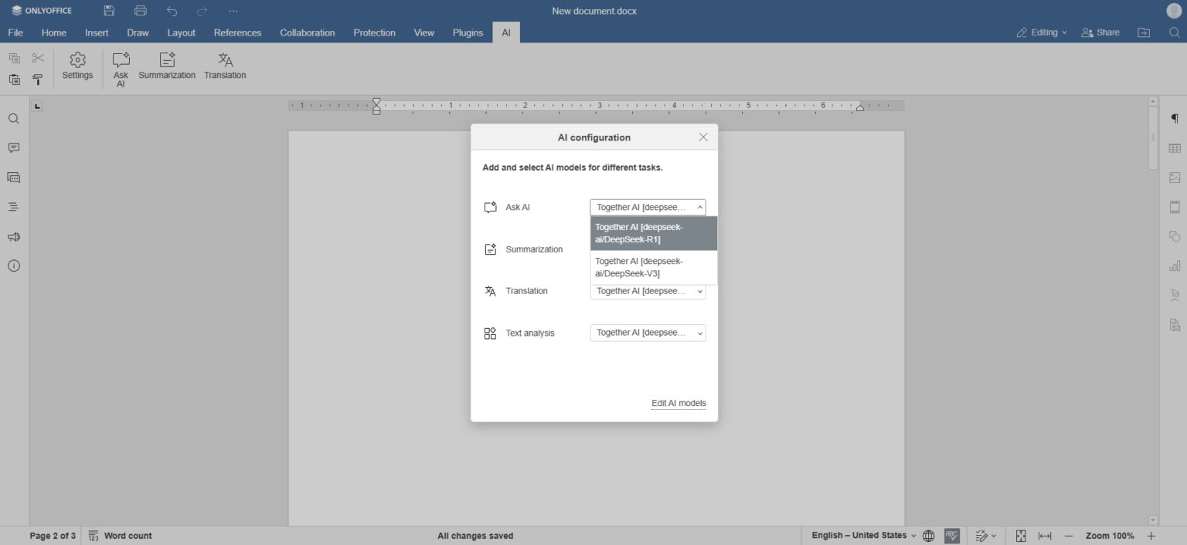Open the File menu tab
The height and width of the screenshot is (545, 1187).
[x=15, y=32]
